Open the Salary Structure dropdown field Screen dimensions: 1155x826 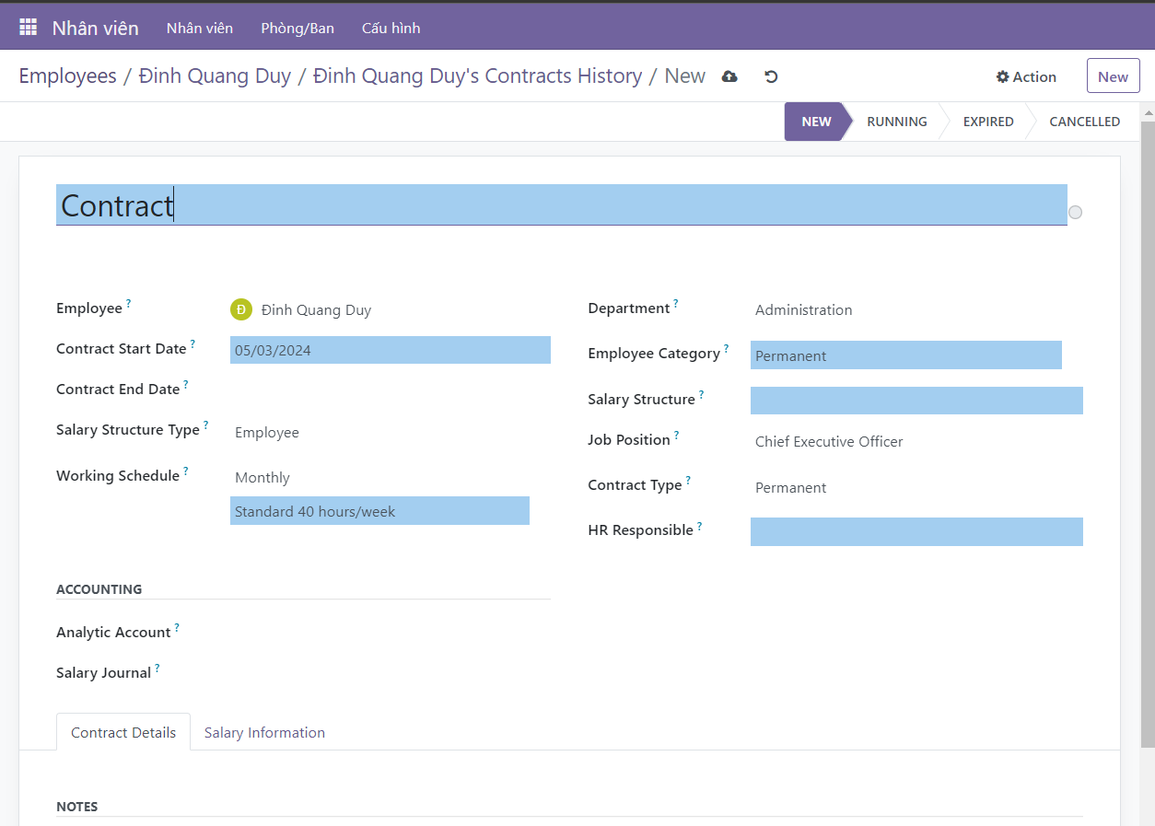tap(916, 401)
